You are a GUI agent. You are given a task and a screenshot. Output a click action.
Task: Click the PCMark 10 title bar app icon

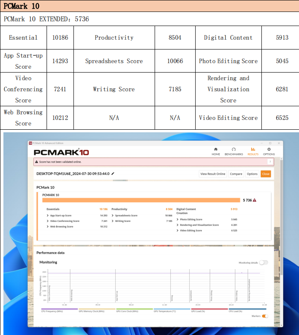[x=31, y=143]
